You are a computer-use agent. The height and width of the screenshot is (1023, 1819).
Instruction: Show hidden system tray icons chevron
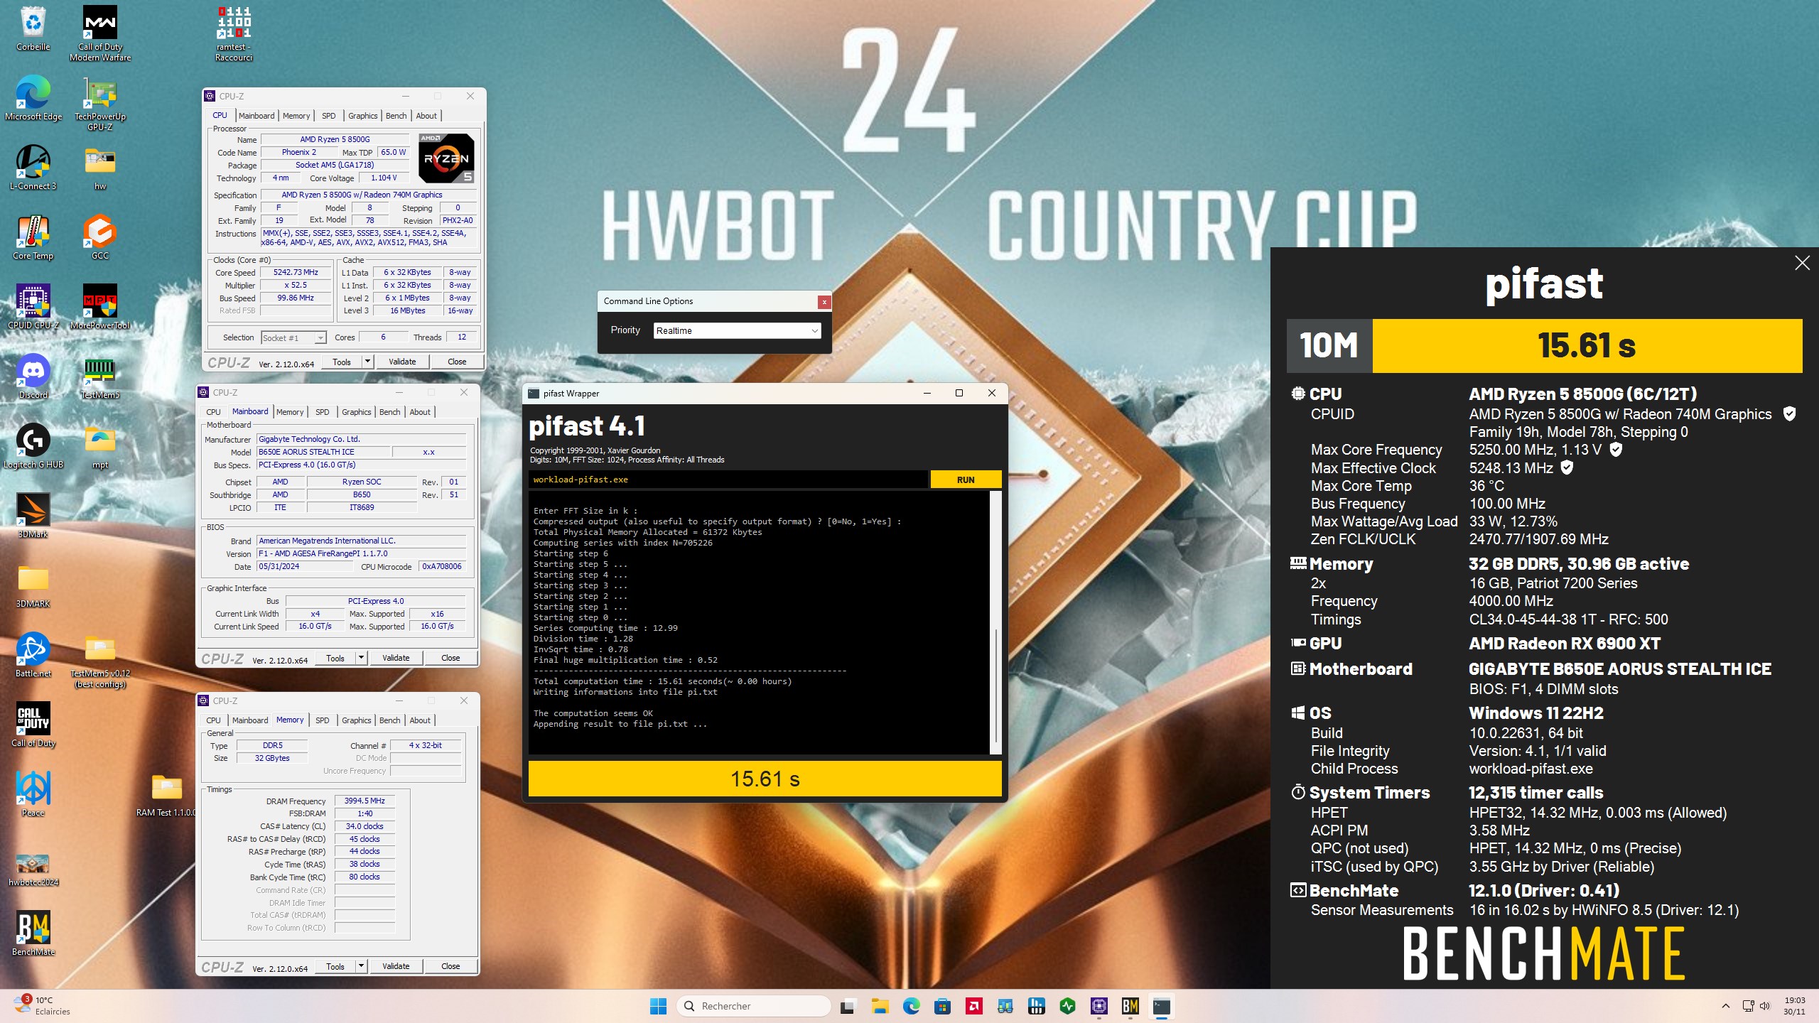click(1725, 1006)
